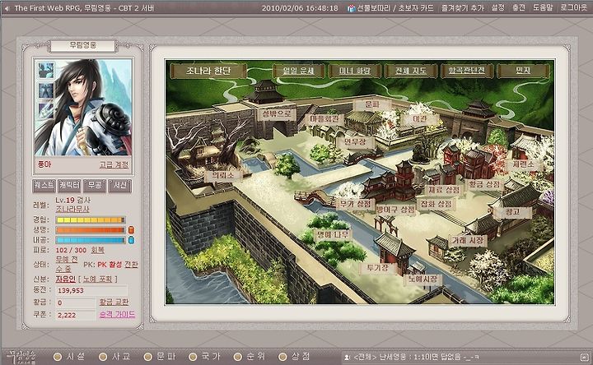Image resolution: width=593 pixels, height=365 pixels.
Task: Click the 고급 계정 link
Action: [x=114, y=165]
